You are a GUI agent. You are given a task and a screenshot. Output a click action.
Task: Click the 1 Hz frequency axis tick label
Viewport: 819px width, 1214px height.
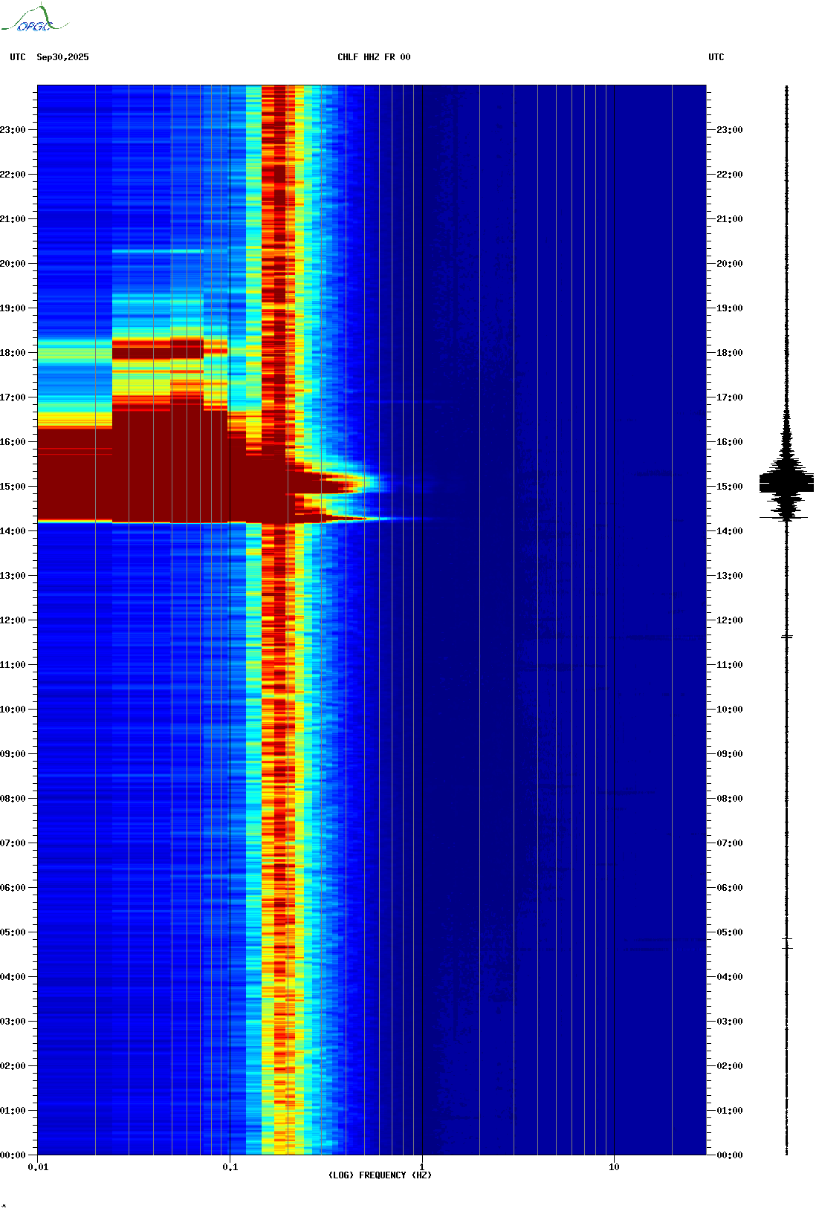coord(422,1167)
